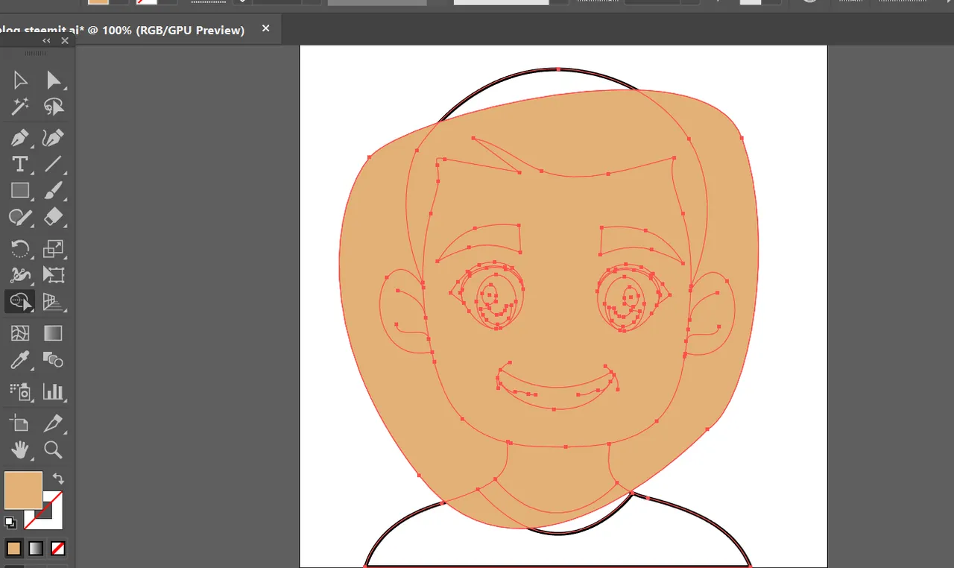
Task: Select the Direct Selection tool
Action: [x=53, y=80]
